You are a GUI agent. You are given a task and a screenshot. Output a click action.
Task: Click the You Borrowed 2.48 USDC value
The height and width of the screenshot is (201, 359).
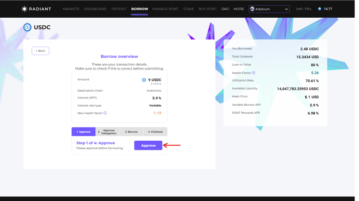pyautogui.click(x=309, y=49)
